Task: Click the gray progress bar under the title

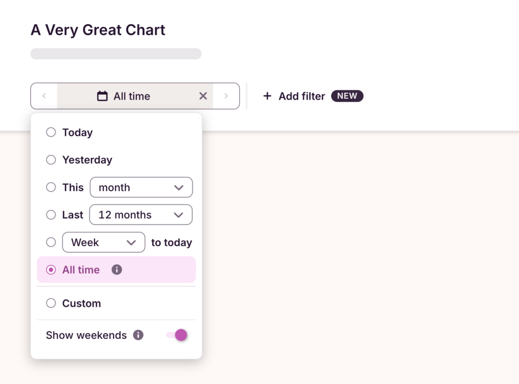Action: (116, 54)
